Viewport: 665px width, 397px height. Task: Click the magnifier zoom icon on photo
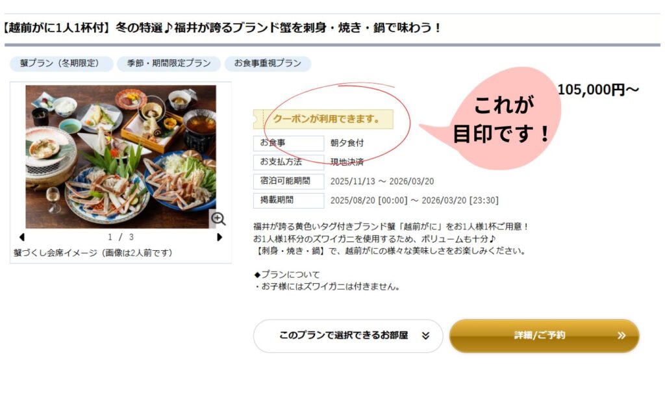(218, 218)
